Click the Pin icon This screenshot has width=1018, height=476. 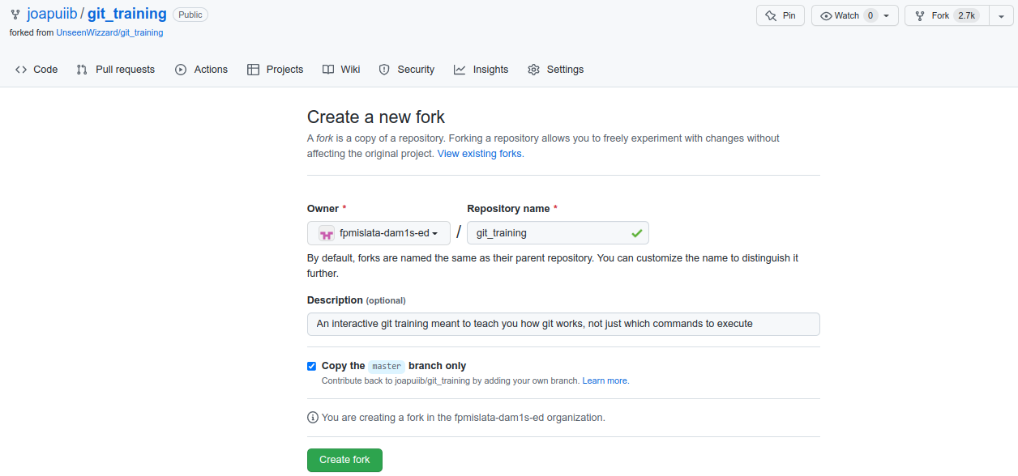point(771,15)
